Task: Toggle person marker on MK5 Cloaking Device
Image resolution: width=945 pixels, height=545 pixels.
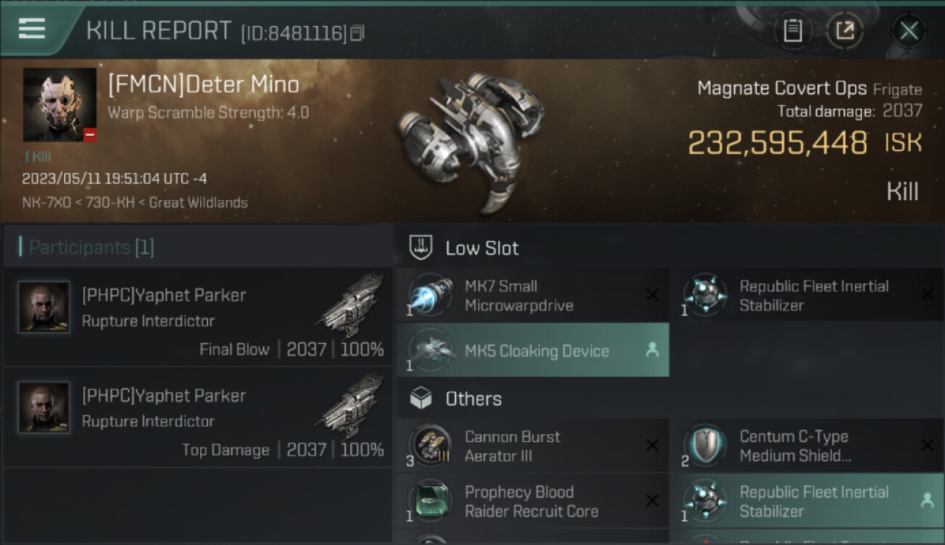Action: [x=652, y=350]
